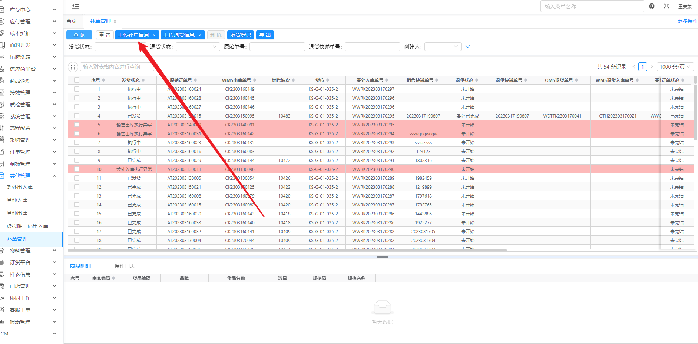Sort by WMS出库单号 column sort icon
Image resolution: width=698 pixels, height=344 pixels.
[x=255, y=80]
